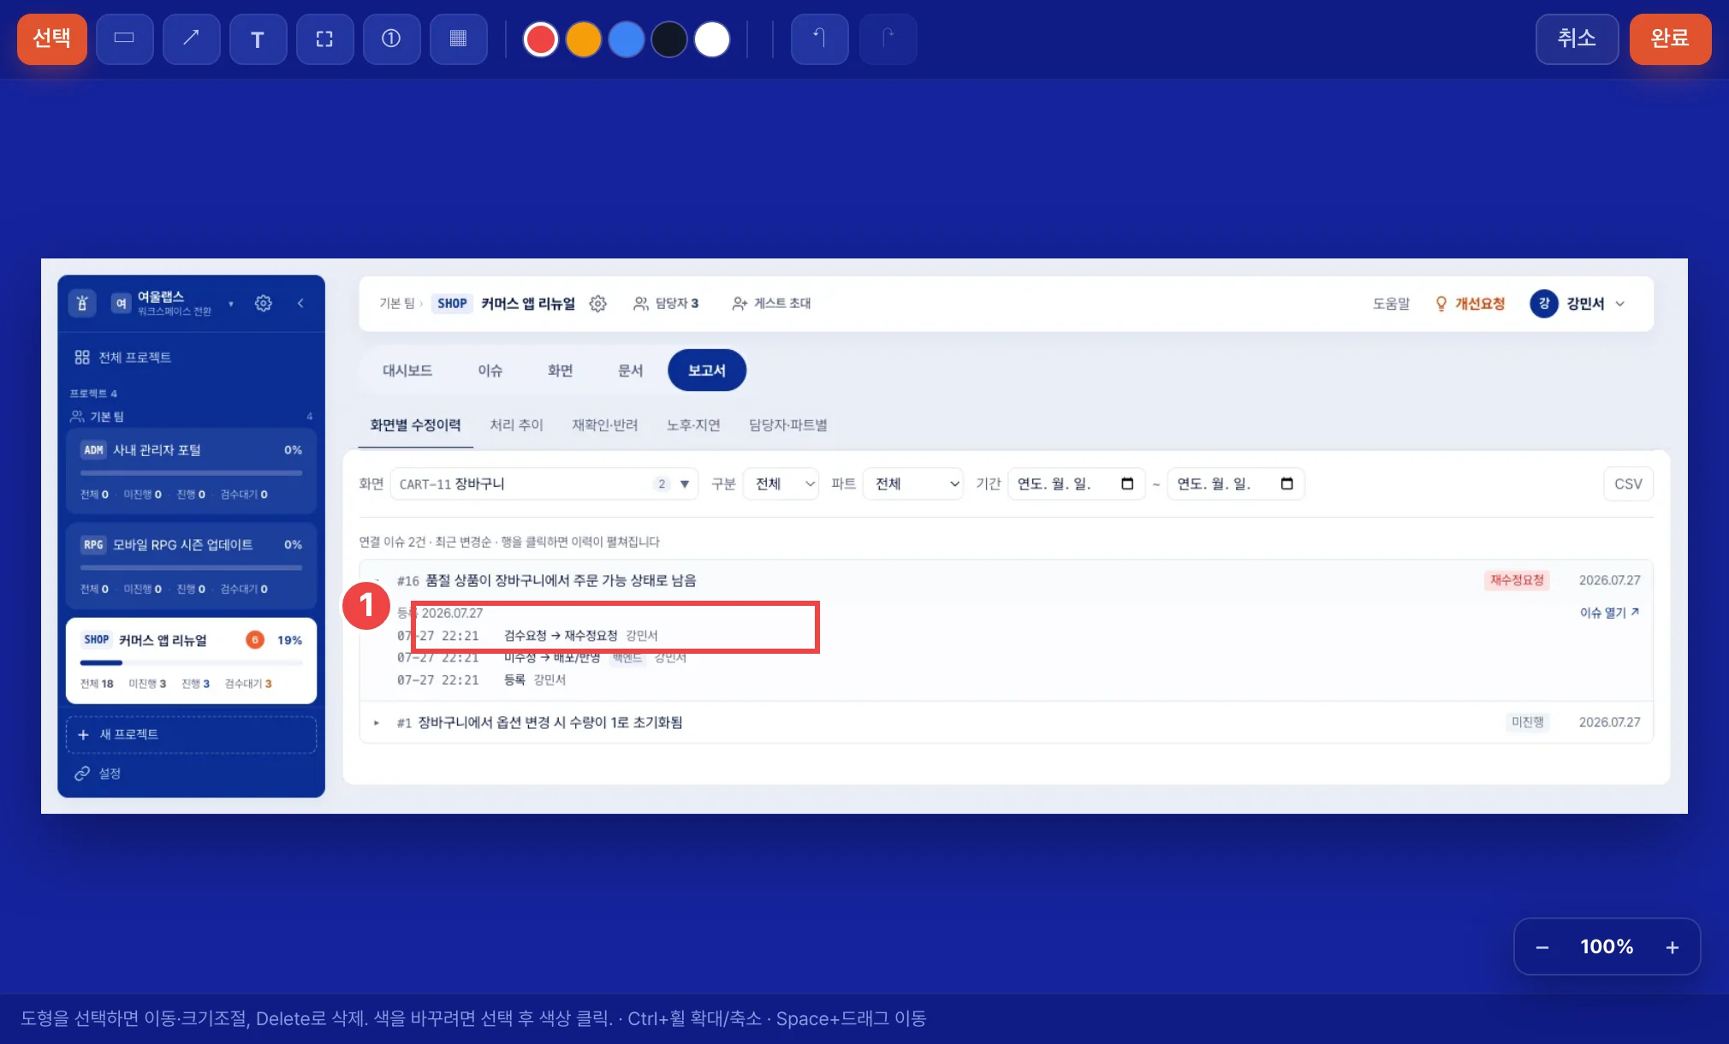The width and height of the screenshot is (1729, 1044).
Task: Open the 구분 전체 dropdown
Action: tap(781, 484)
